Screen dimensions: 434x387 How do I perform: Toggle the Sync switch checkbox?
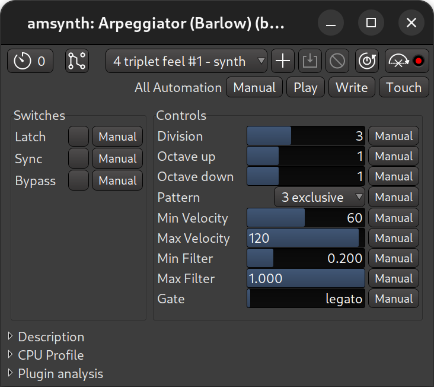[79, 158]
